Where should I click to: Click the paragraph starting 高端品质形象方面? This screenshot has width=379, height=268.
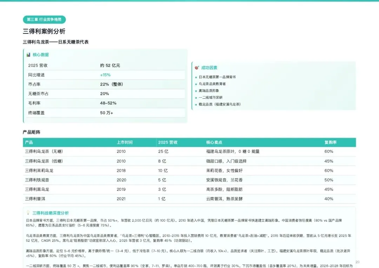coord(188,254)
